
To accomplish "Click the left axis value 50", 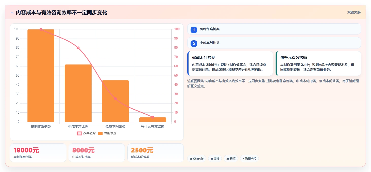I will (x=18, y=76).
